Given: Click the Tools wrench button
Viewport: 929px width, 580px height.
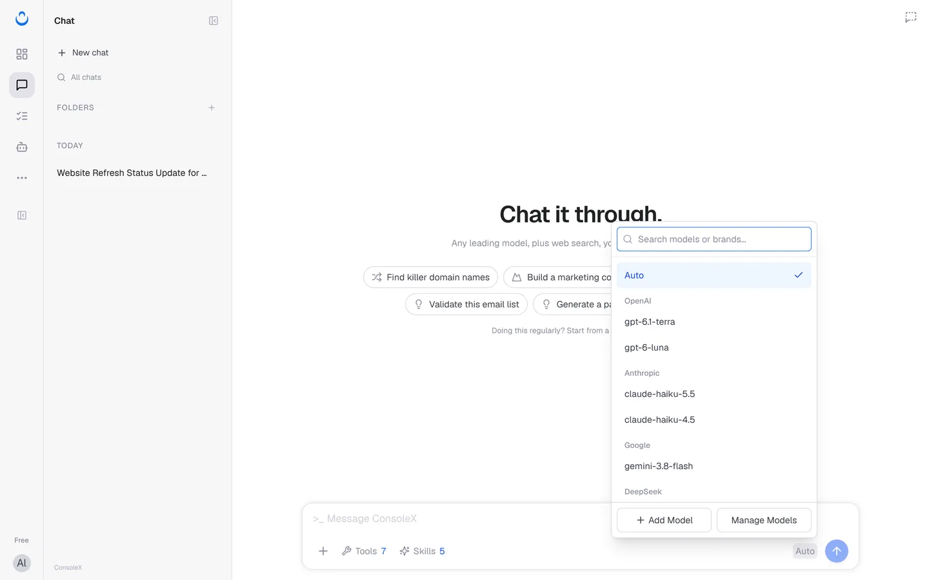Looking at the screenshot, I should (364, 551).
